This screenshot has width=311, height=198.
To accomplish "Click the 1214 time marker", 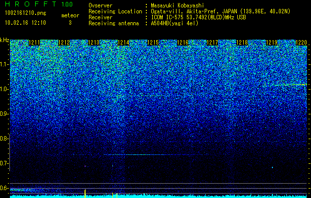I will (124, 43).
